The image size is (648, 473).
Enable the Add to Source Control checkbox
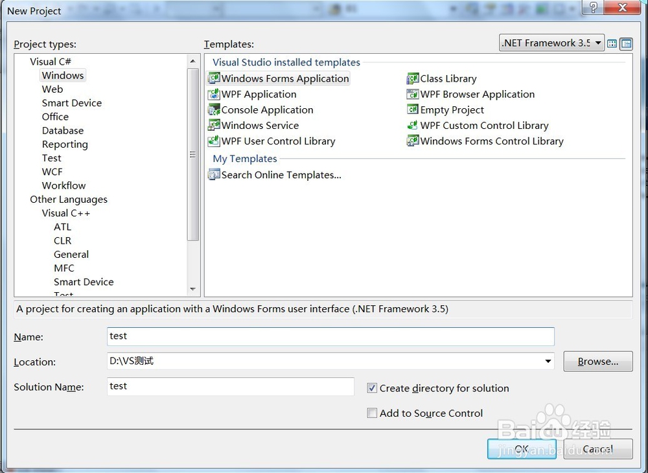coord(372,413)
